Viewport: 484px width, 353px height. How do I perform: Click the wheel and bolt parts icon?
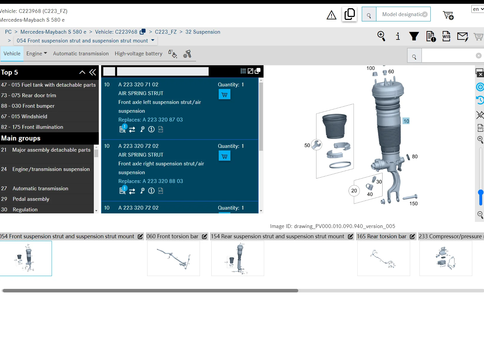[187, 54]
